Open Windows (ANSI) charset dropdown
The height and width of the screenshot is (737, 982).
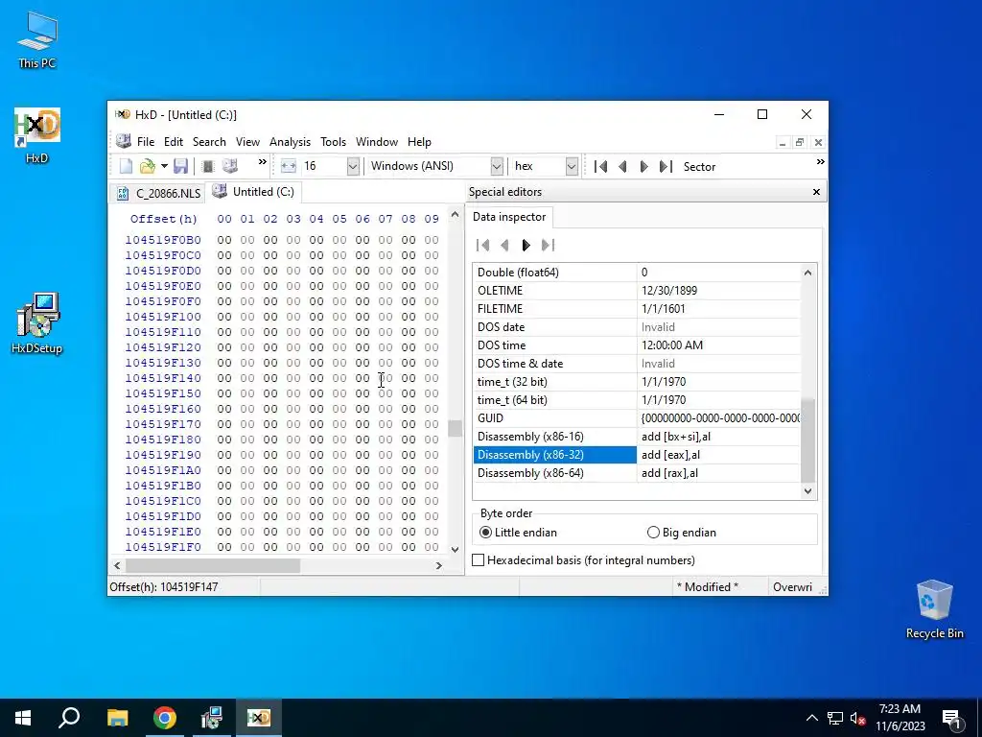497,166
